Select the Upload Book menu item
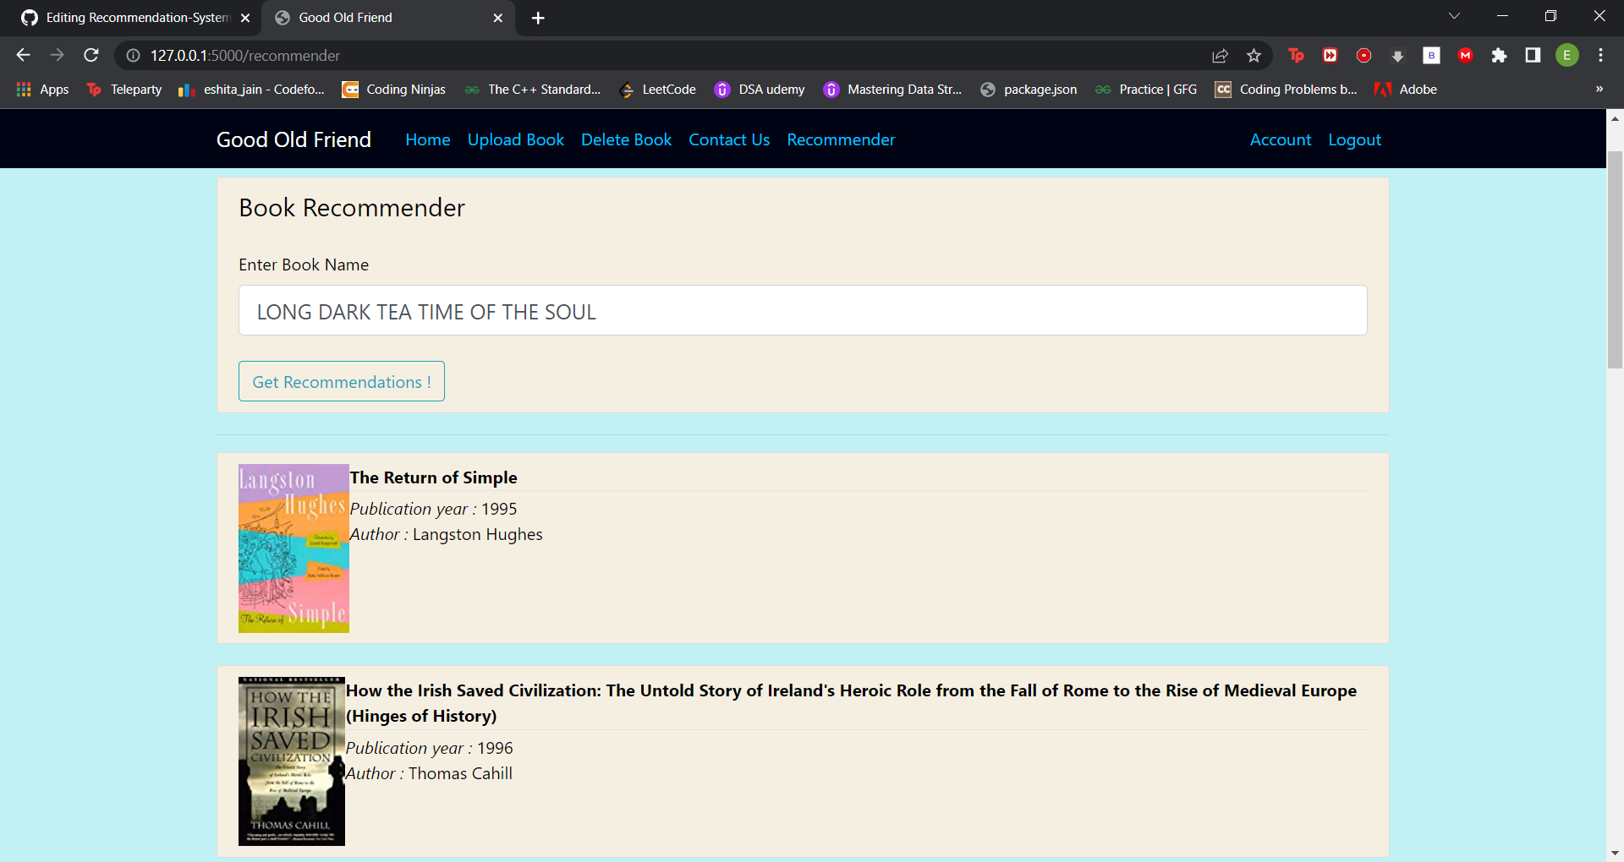Viewport: 1624px width, 862px height. (516, 139)
